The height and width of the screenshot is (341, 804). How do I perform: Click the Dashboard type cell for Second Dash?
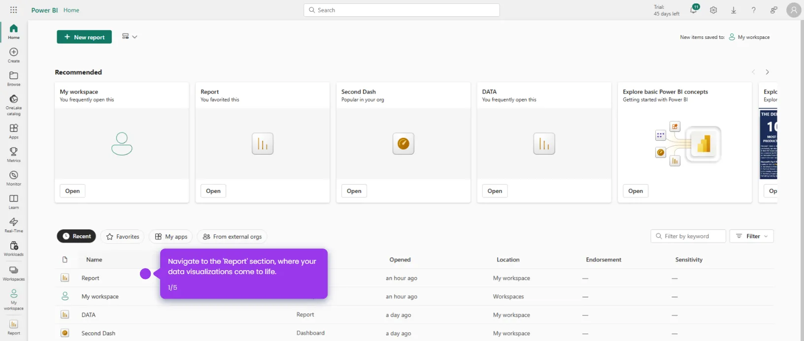point(310,333)
